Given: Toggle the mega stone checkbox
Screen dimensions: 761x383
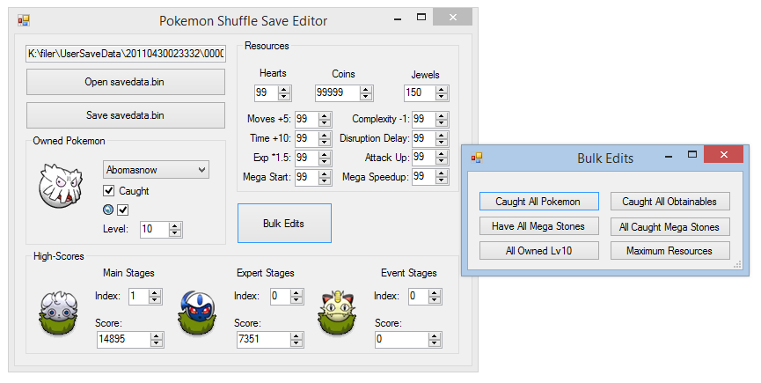Looking at the screenshot, I should click(123, 210).
